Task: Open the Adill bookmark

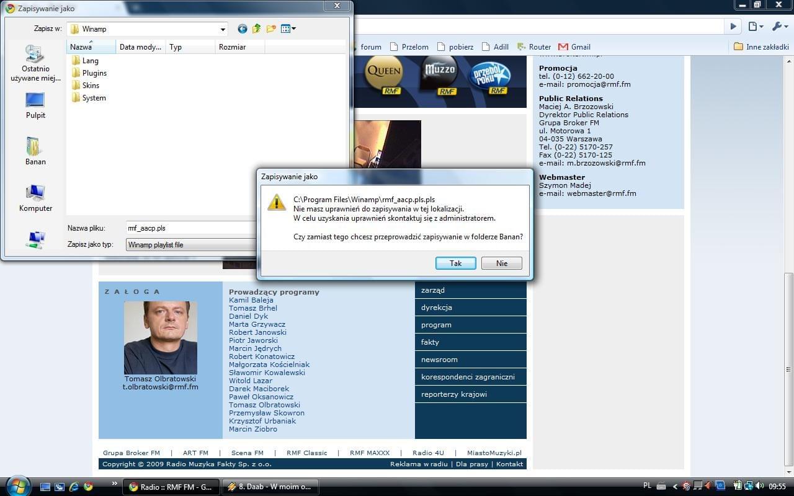Action: coord(496,47)
